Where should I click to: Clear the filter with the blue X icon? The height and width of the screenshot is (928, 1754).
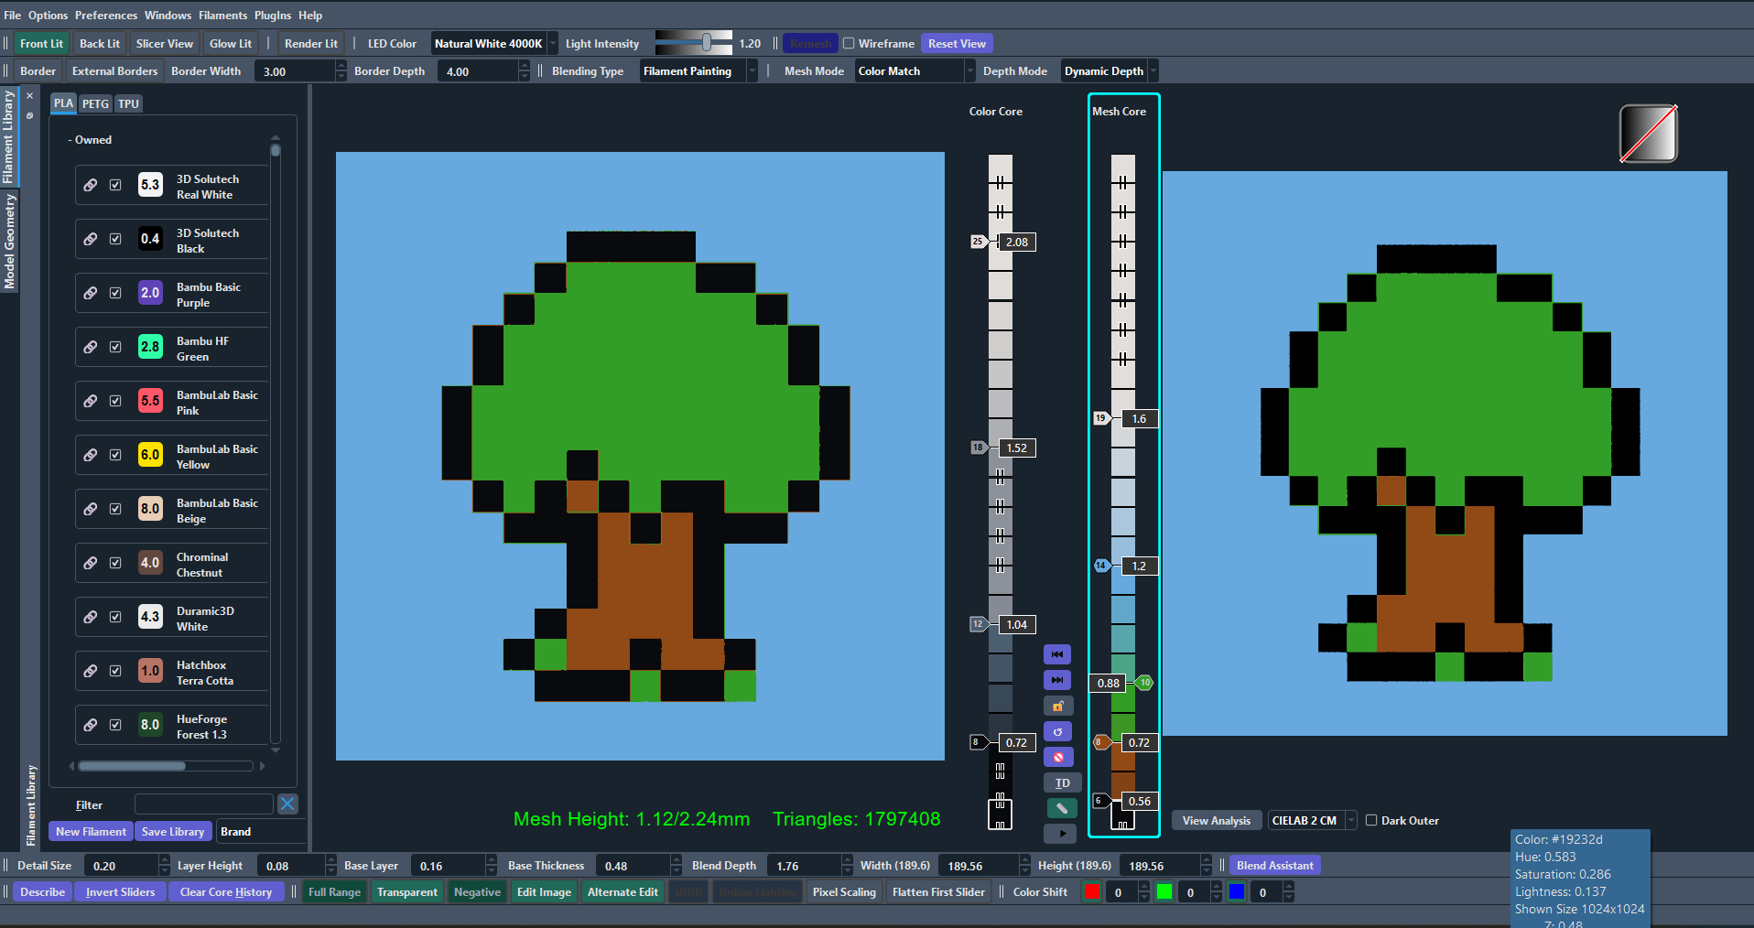[287, 804]
